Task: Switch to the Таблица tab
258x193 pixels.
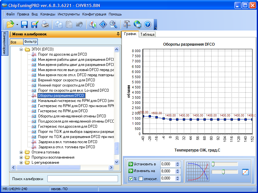Action: click(x=147, y=34)
